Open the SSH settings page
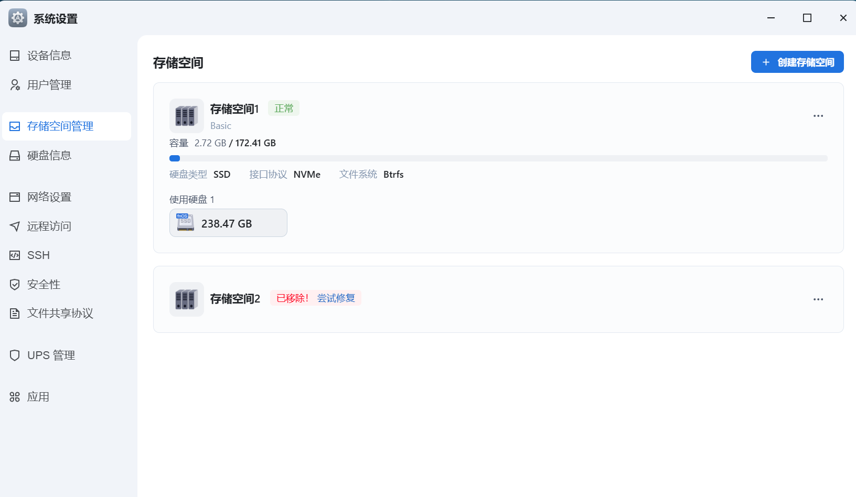 [67, 255]
